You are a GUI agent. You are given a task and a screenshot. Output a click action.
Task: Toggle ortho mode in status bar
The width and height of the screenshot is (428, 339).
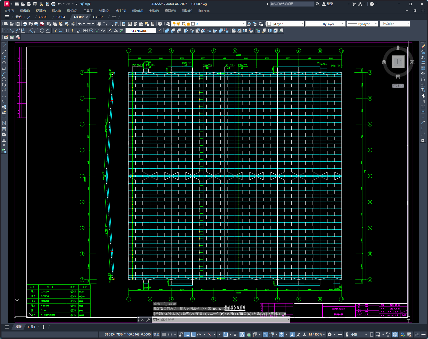tap(193, 334)
